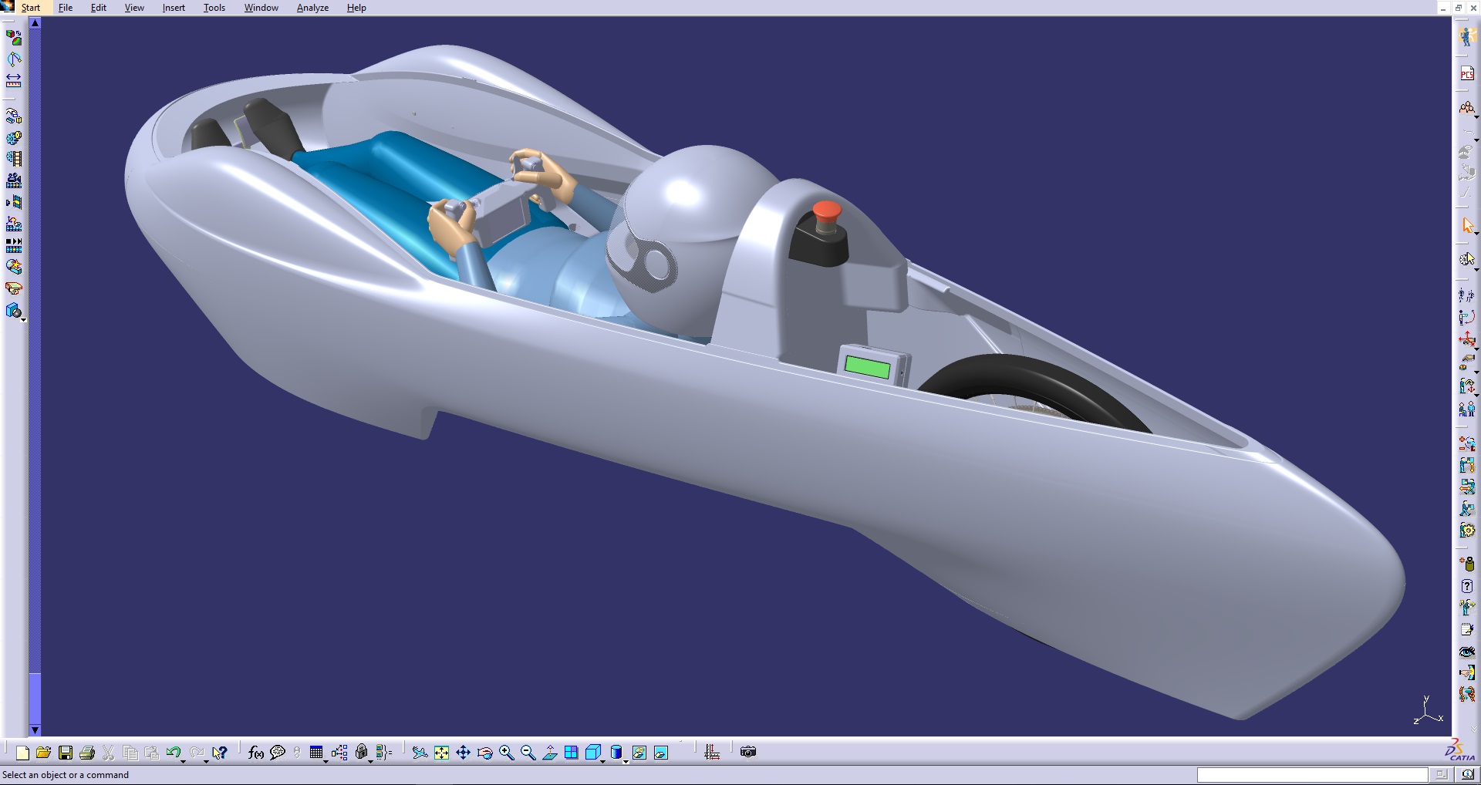Click the What's This help pointer

[x=220, y=753]
